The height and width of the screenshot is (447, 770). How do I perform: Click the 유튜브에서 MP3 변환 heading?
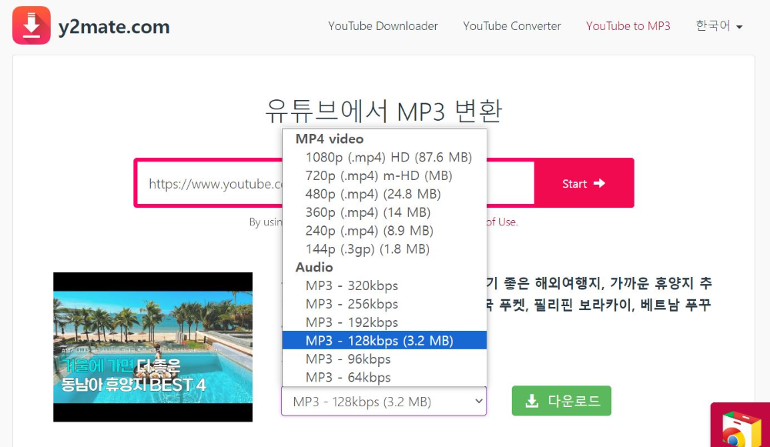tap(383, 111)
